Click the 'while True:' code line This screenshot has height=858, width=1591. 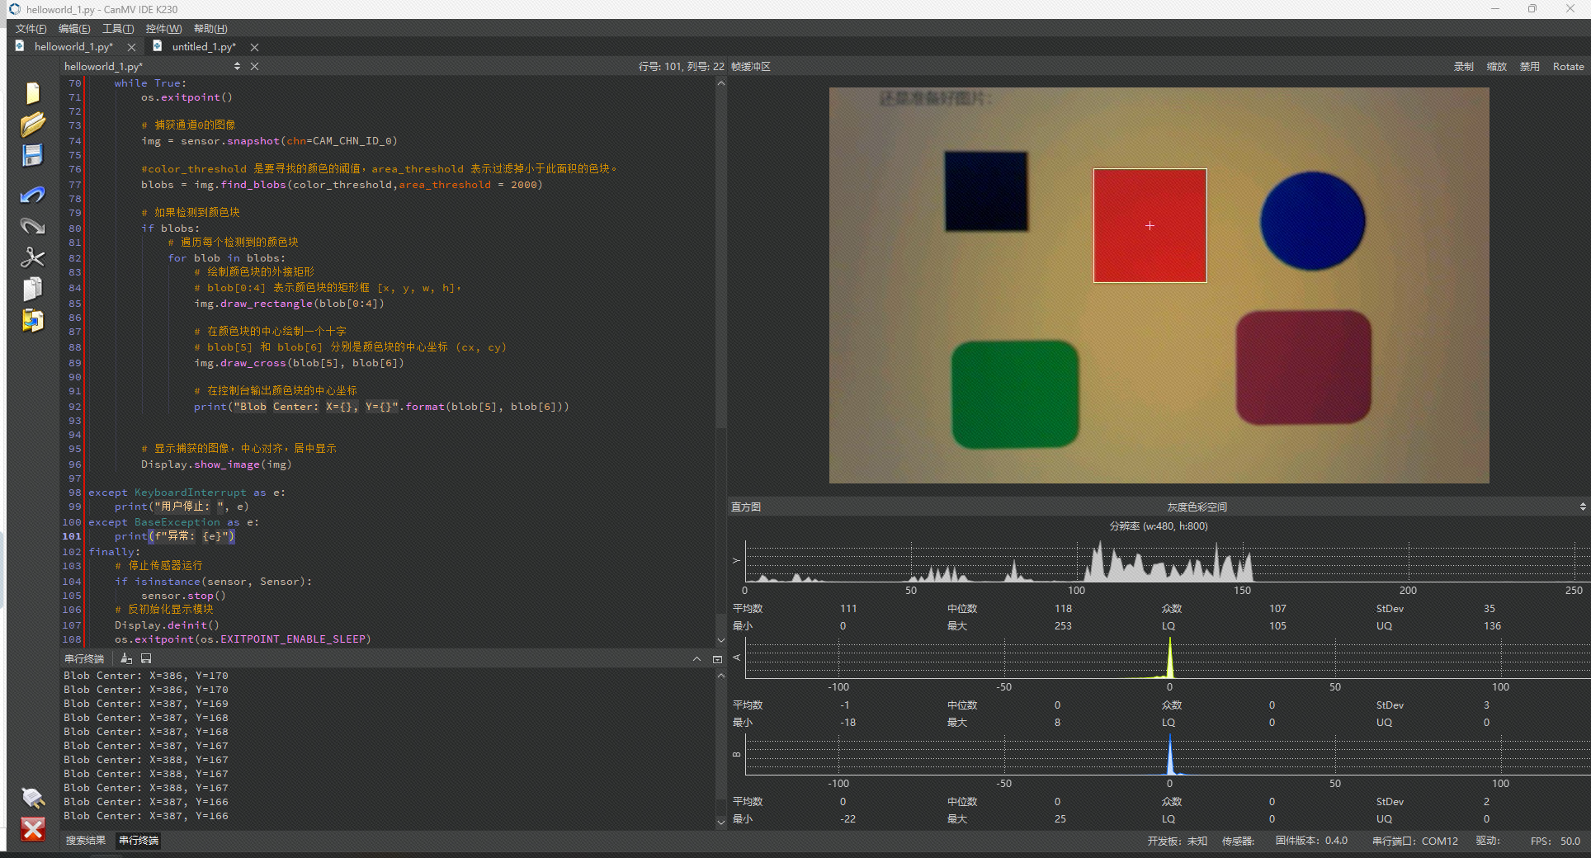click(x=150, y=83)
